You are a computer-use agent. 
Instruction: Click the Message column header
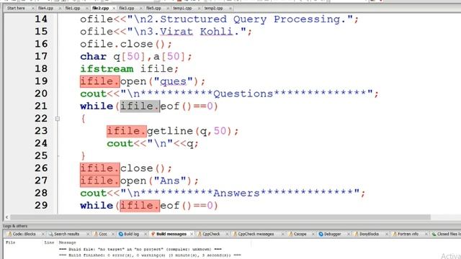coord(67,242)
